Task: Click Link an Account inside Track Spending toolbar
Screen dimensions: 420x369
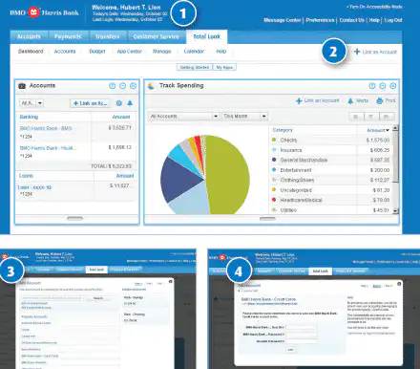Action: tap(317, 100)
